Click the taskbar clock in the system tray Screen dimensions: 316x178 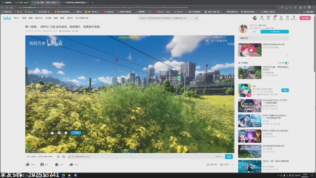point(305,175)
